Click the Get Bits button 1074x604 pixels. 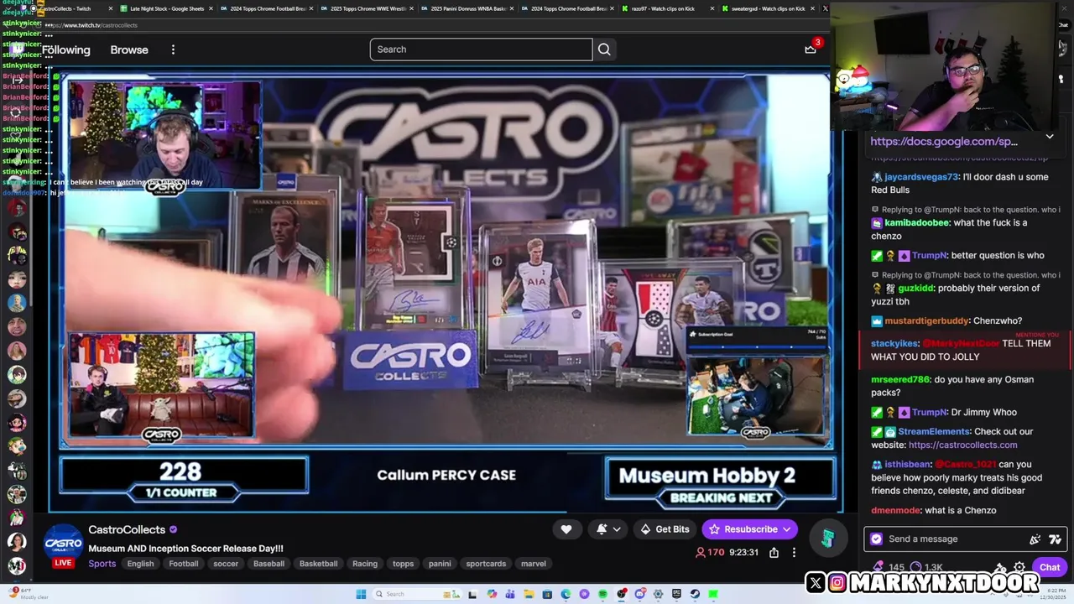pyautogui.click(x=664, y=529)
